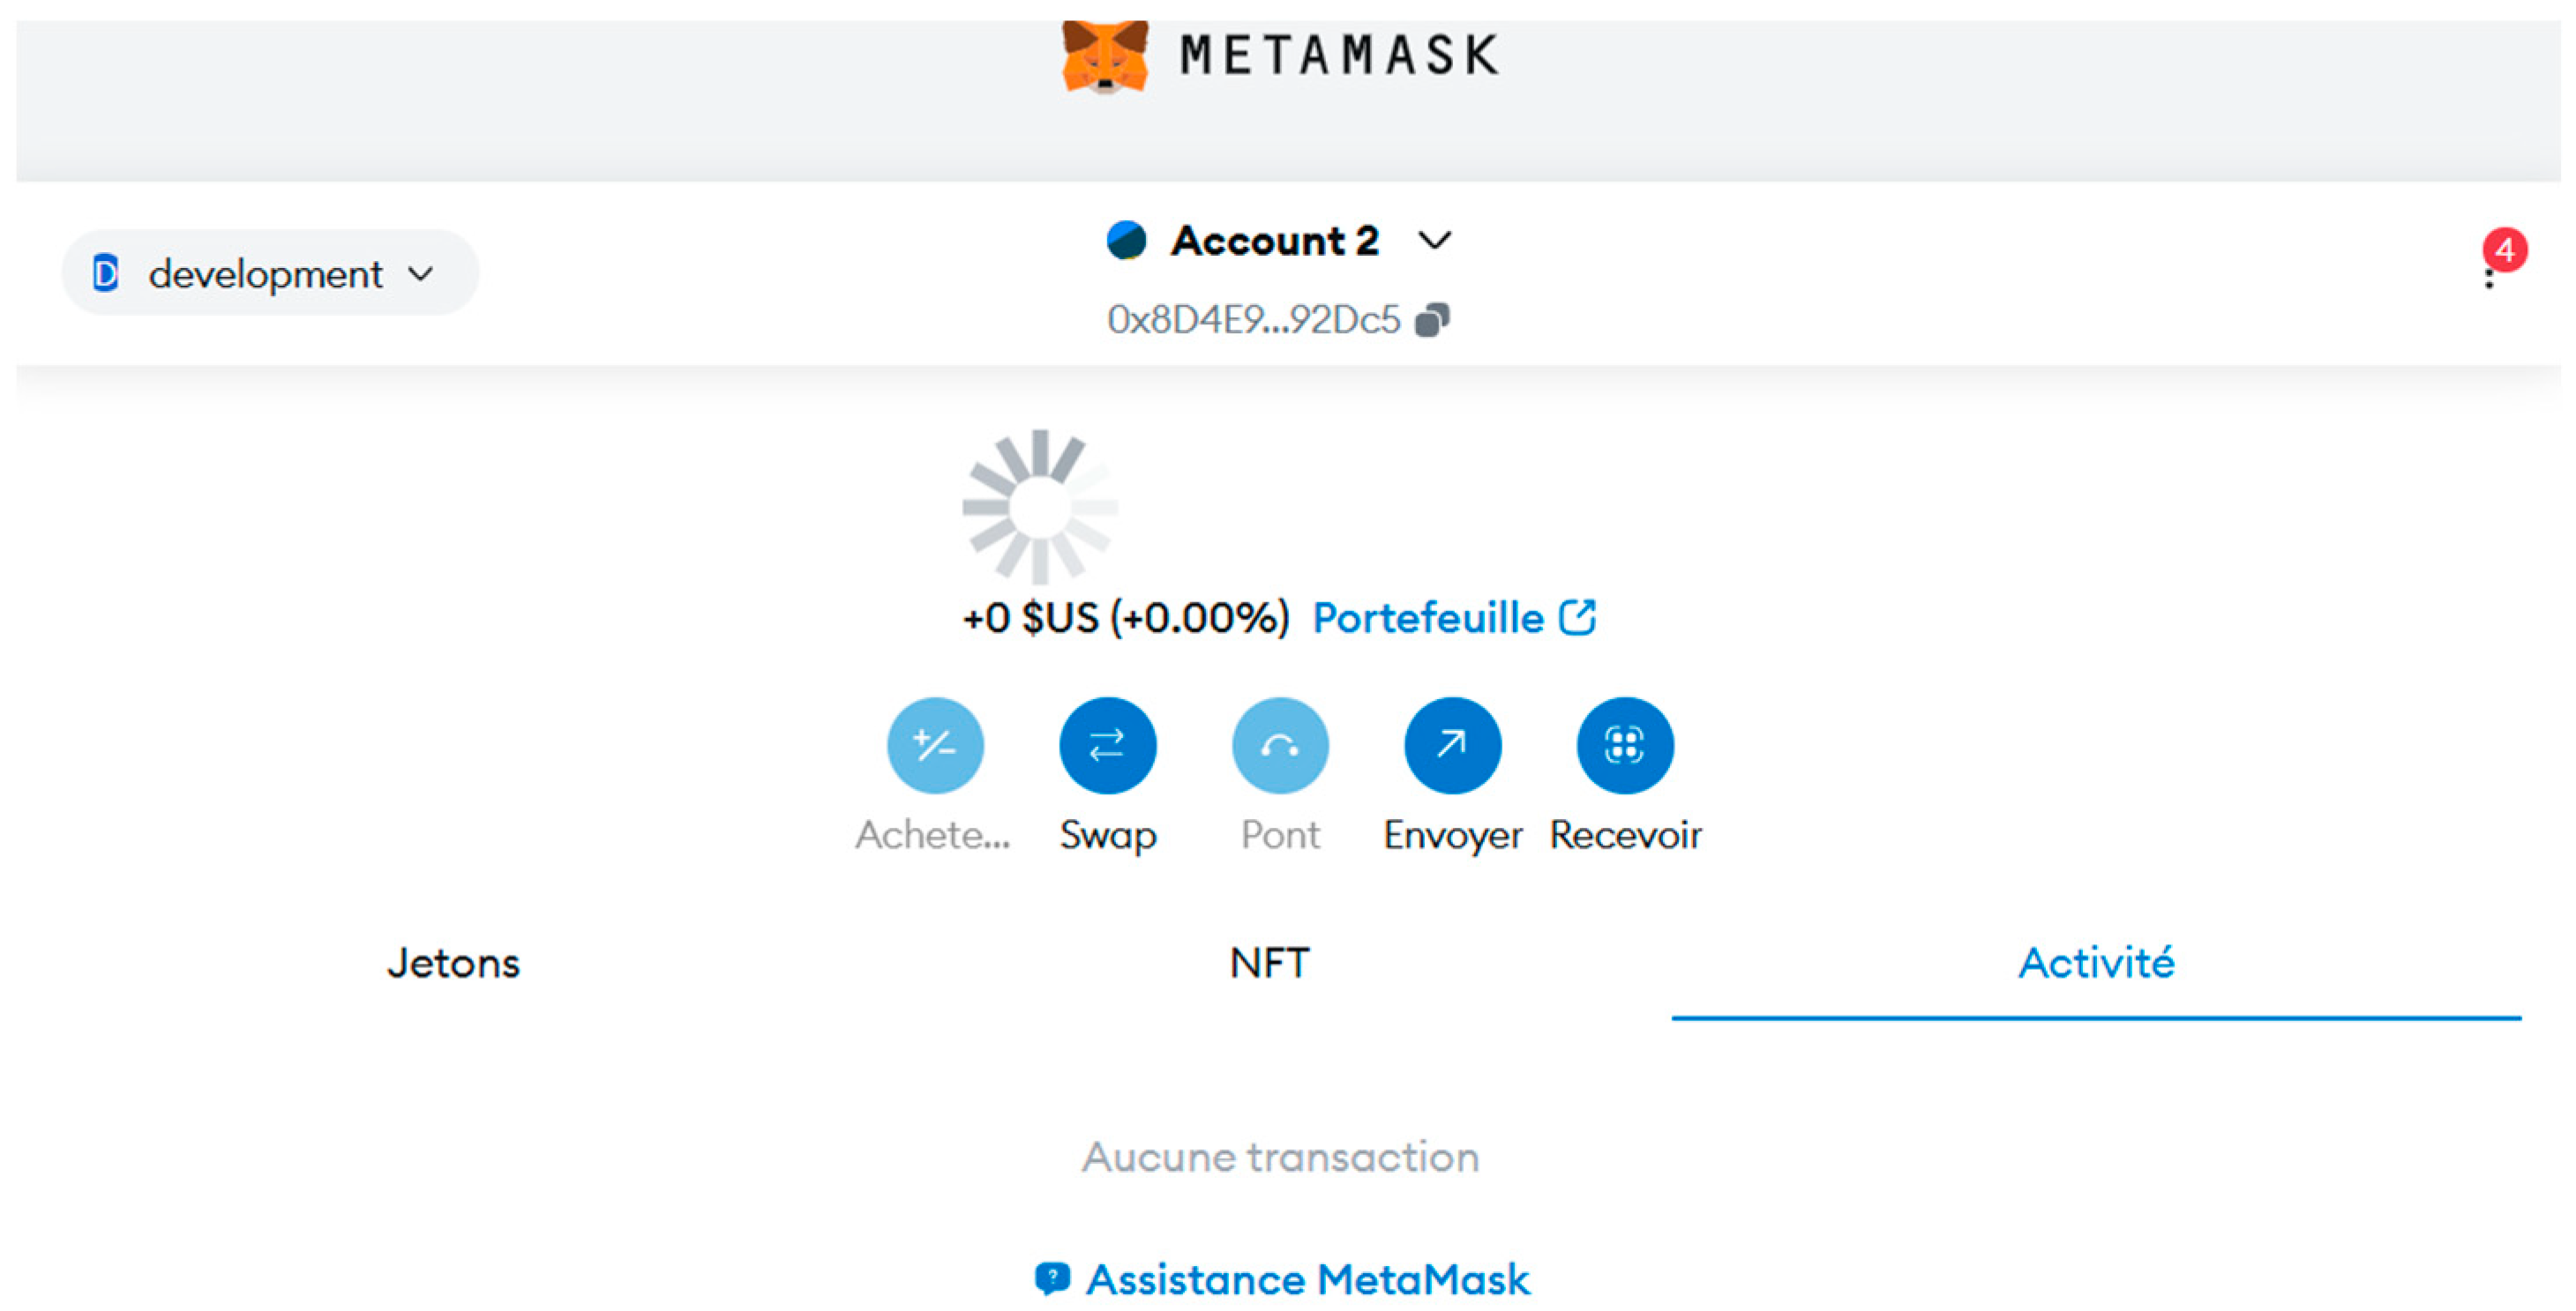The width and height of the screenshot is (2576, 1311).
Task: Click the Acheter plus/minus icon
Action: point(935,746)
